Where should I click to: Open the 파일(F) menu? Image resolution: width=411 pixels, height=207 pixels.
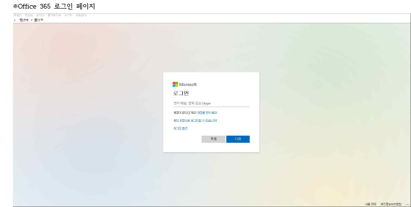tap(17, 15)
